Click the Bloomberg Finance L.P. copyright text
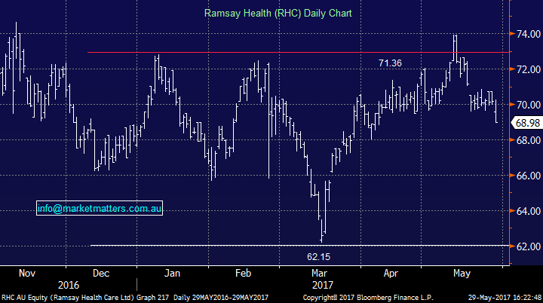The height and width of the screenshot is (303, 543). tap(368, 298)
